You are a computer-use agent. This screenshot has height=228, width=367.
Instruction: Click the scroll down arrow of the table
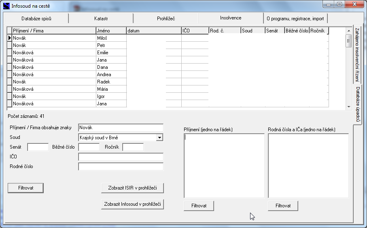point(349,107)
